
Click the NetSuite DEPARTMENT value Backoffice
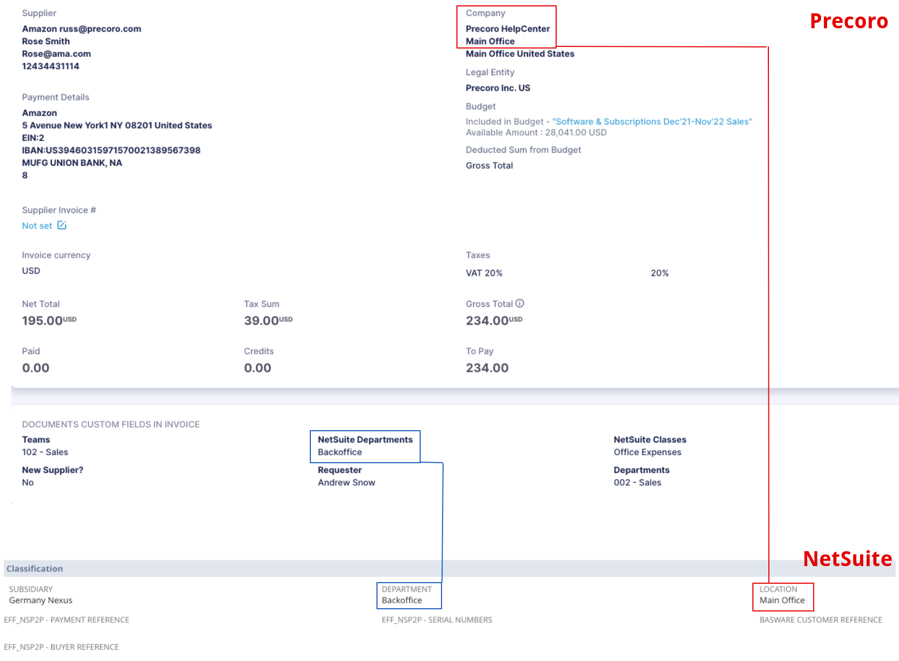click(x=402, y=600)
